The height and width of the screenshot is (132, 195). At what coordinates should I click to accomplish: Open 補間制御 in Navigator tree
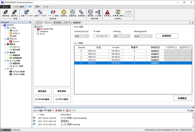point(15,63)
